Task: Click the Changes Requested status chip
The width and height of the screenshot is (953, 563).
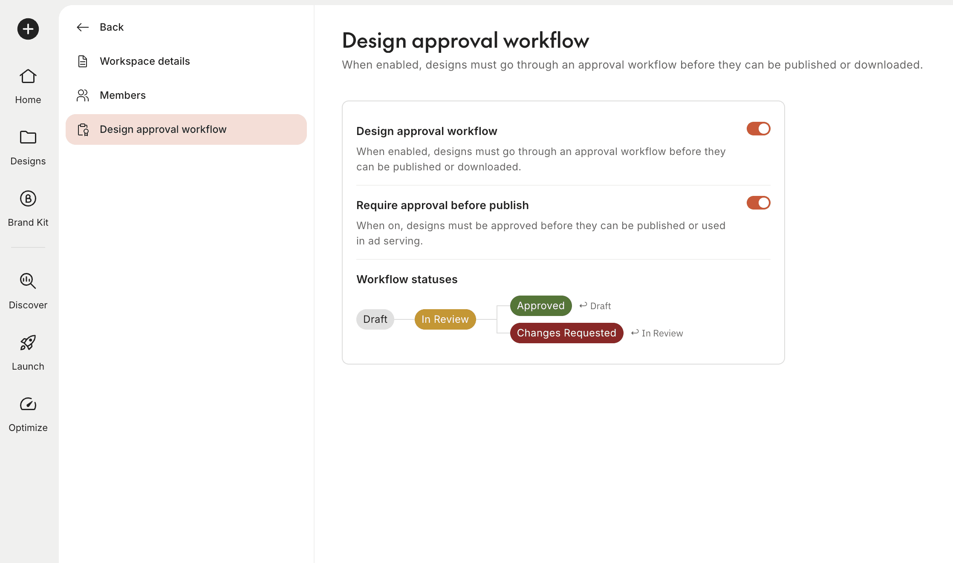Action: pos(566,333)
